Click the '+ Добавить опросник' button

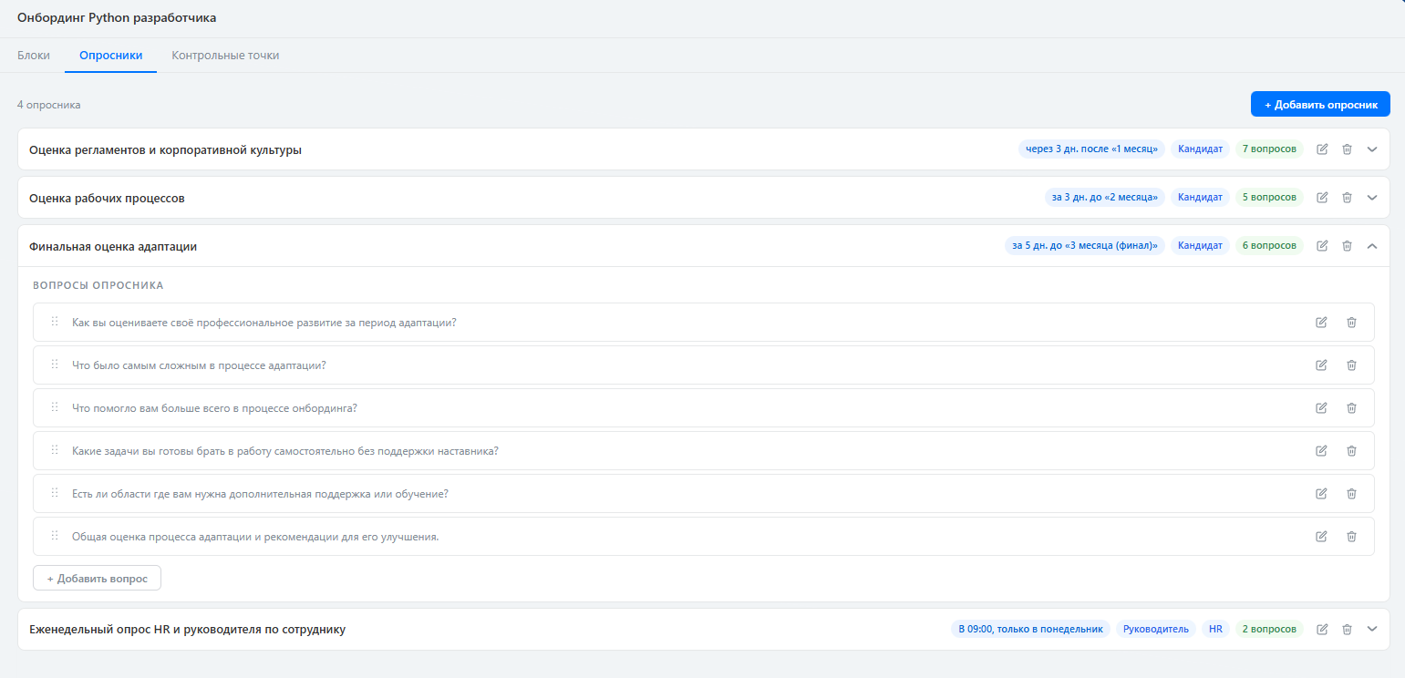[1319, 105]
